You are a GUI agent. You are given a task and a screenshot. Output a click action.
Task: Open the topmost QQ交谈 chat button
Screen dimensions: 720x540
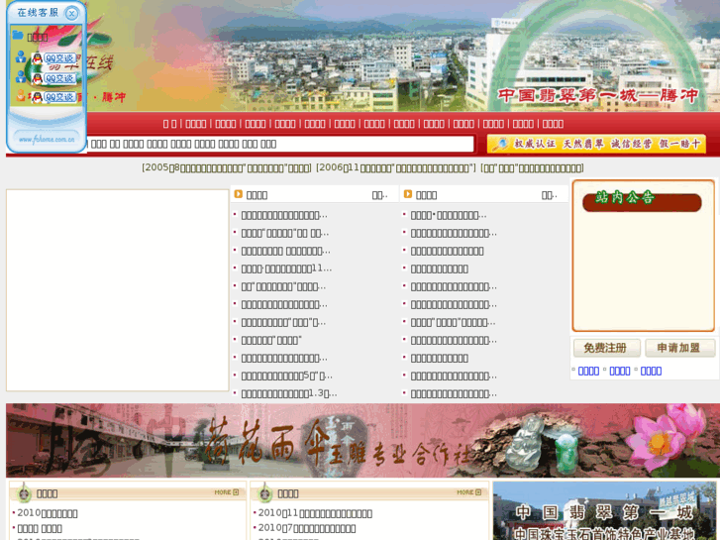[x=54, y=58]
